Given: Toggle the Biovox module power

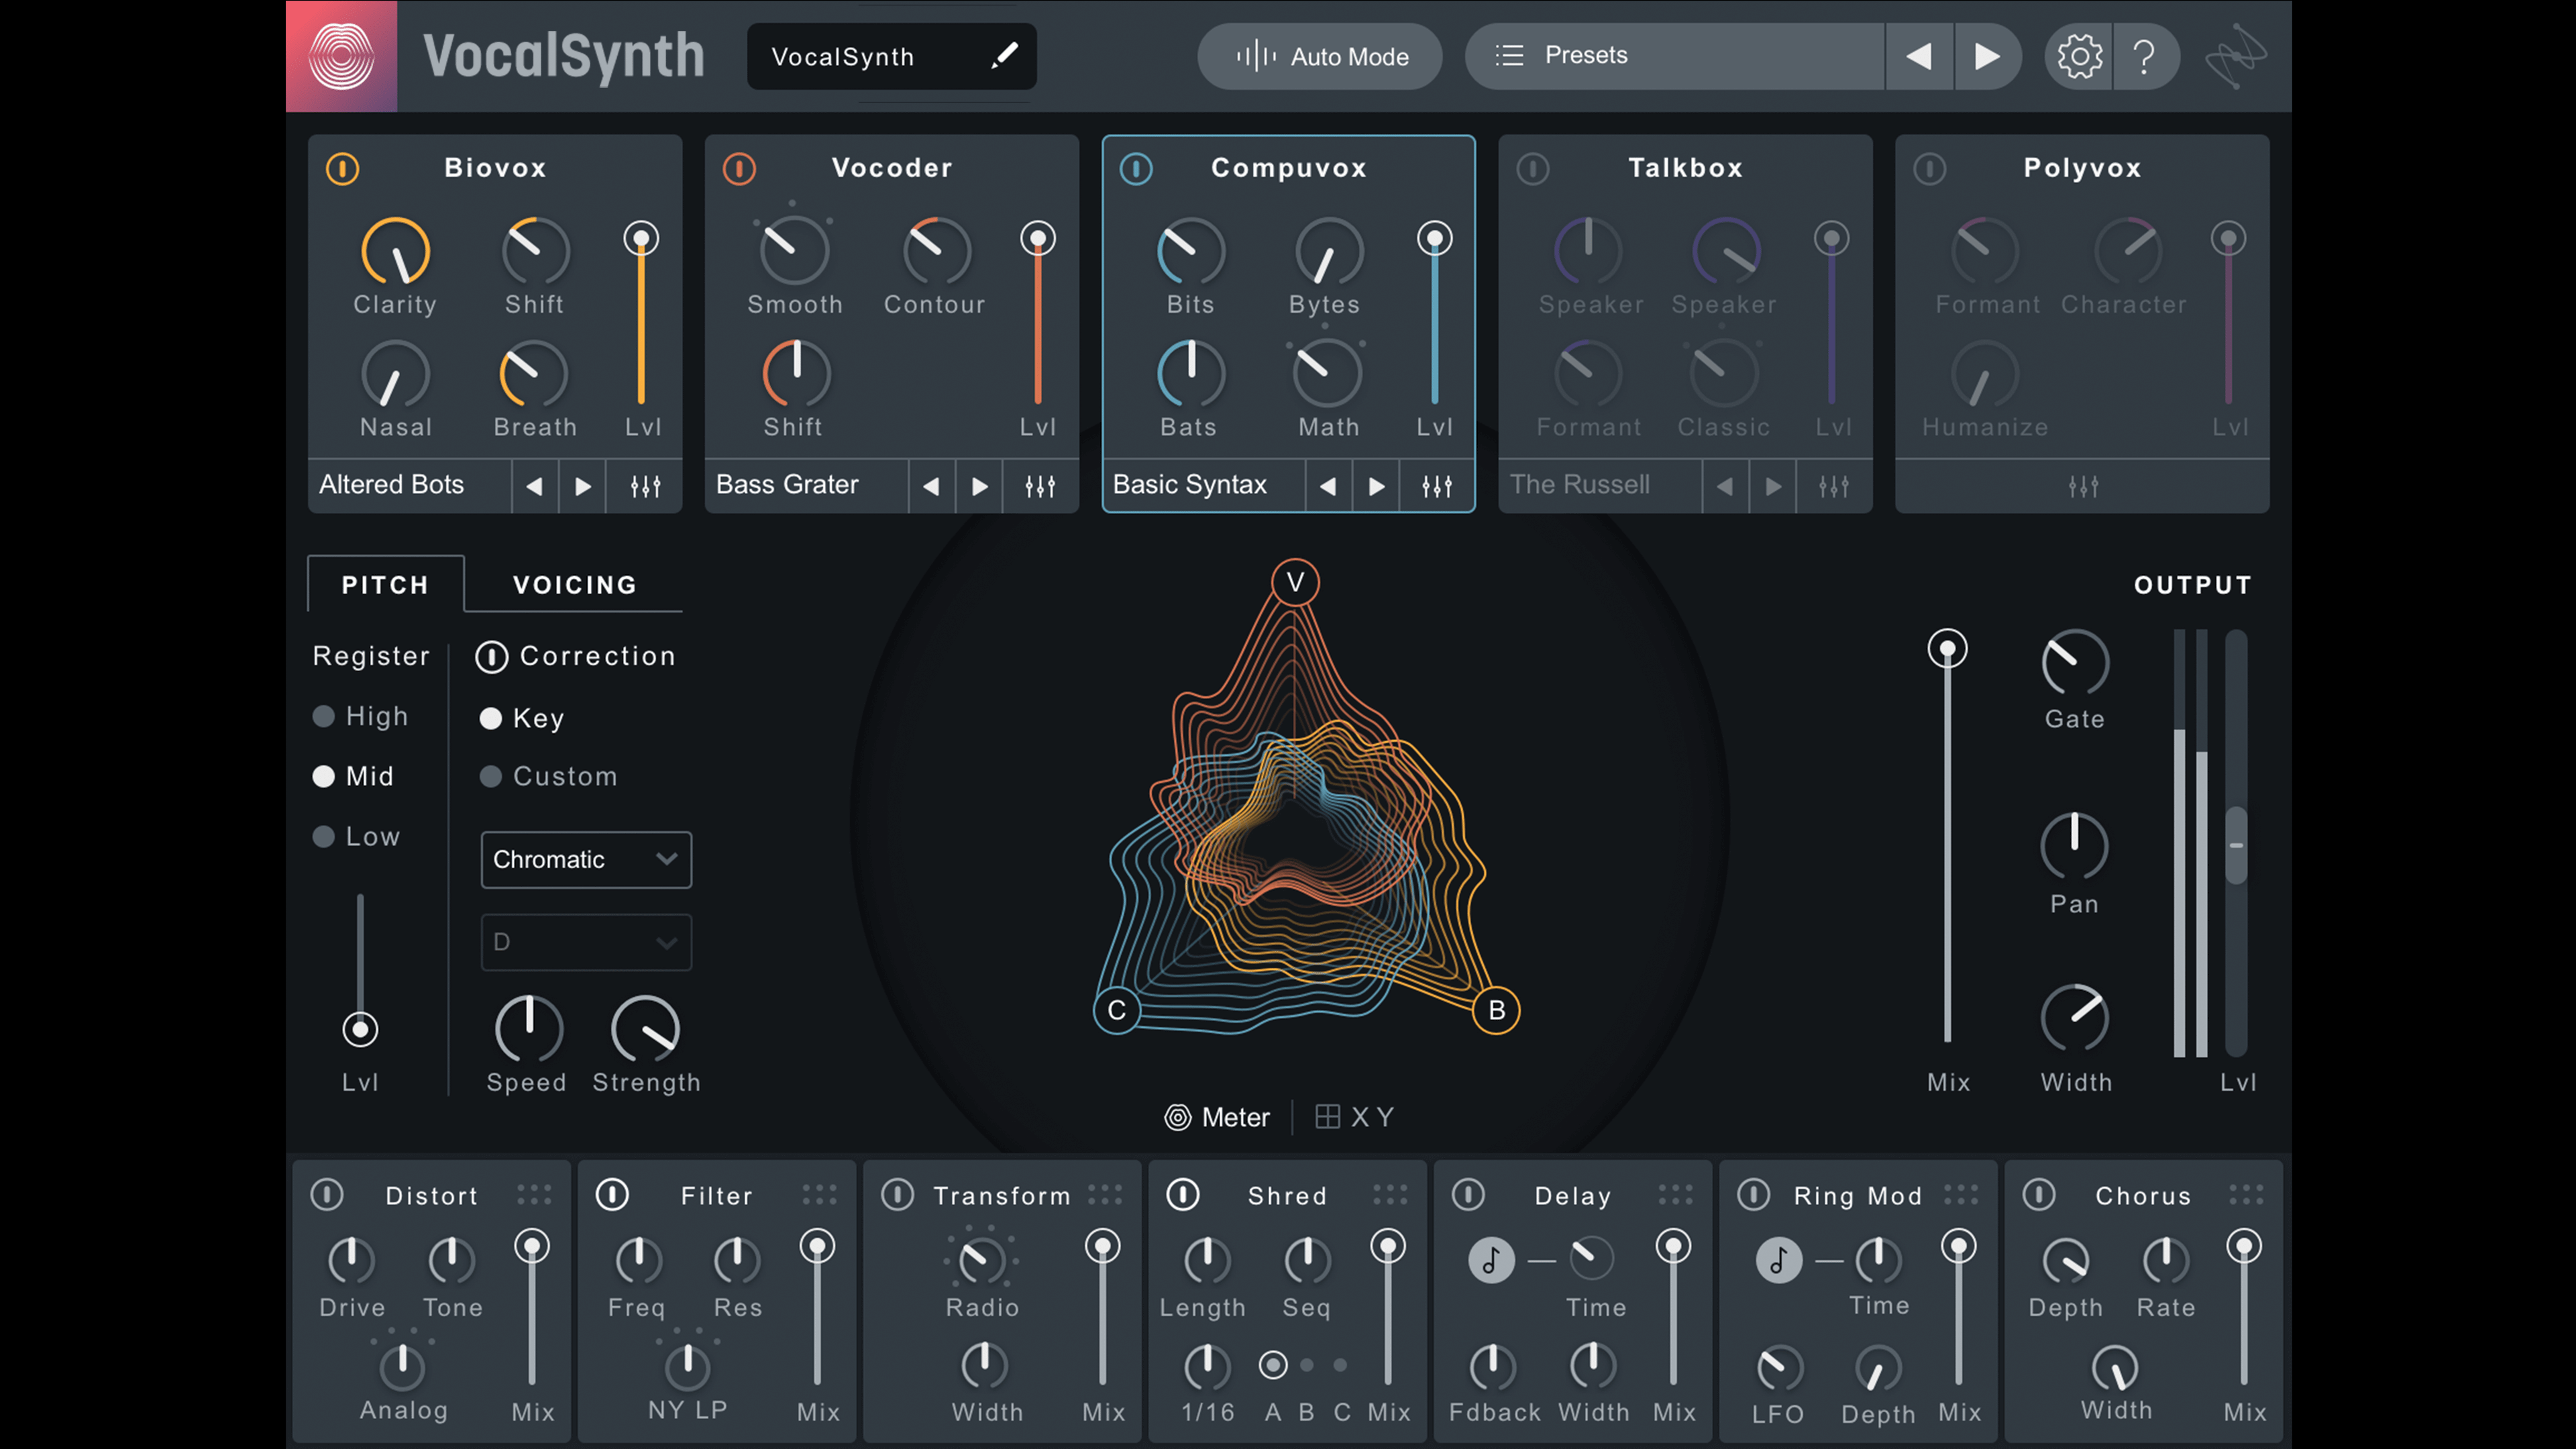Looking at the screenshot, I should pyautogui.click(x=342, y=168).
